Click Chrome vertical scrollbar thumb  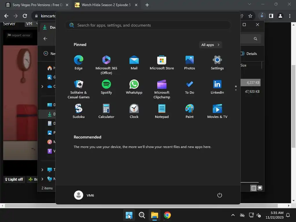pyautogui.click(x=293, y=106)
